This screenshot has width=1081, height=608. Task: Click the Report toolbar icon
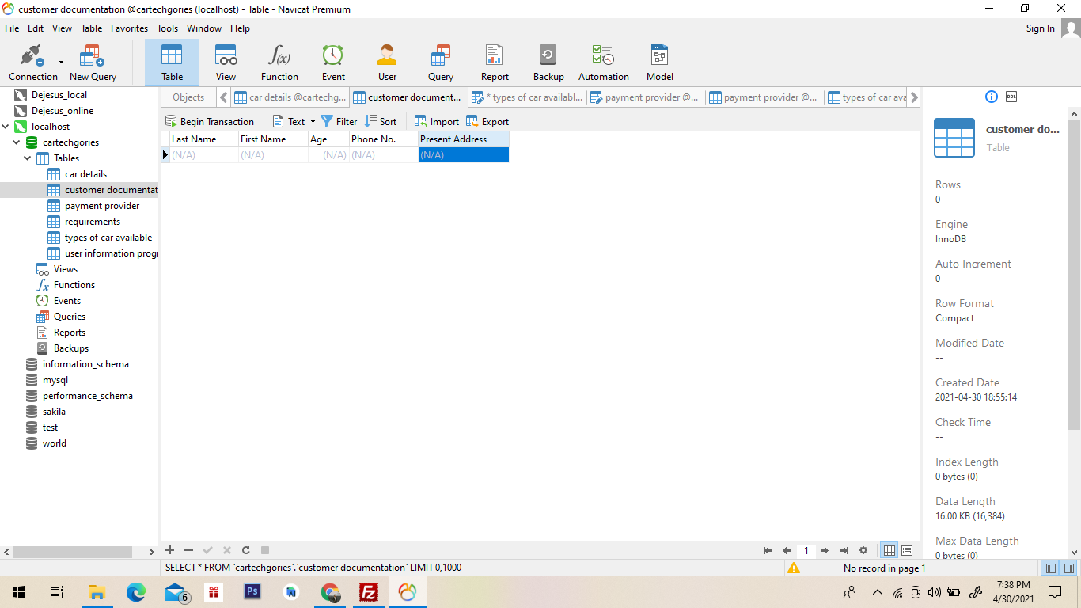[495, 63]
